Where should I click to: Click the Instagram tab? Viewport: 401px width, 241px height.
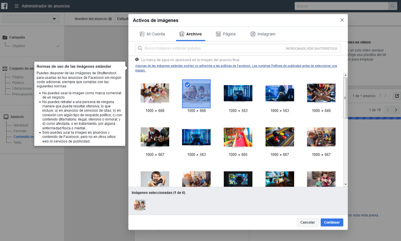coord(263,34)
